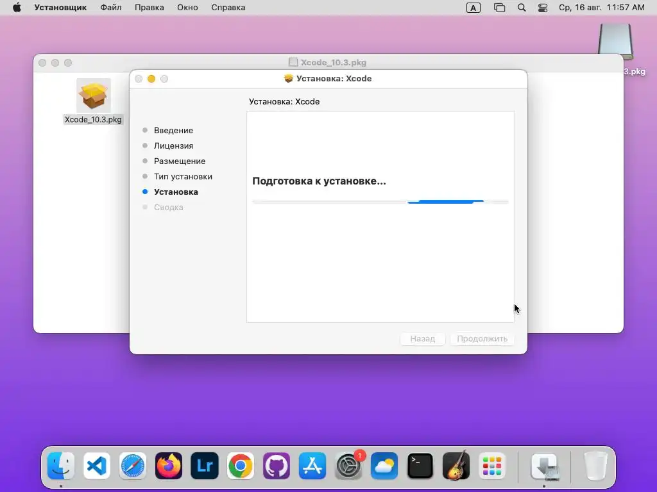Open Spotlight search
This screenshot has width=657, height=492.
click(x=521, y=8)
